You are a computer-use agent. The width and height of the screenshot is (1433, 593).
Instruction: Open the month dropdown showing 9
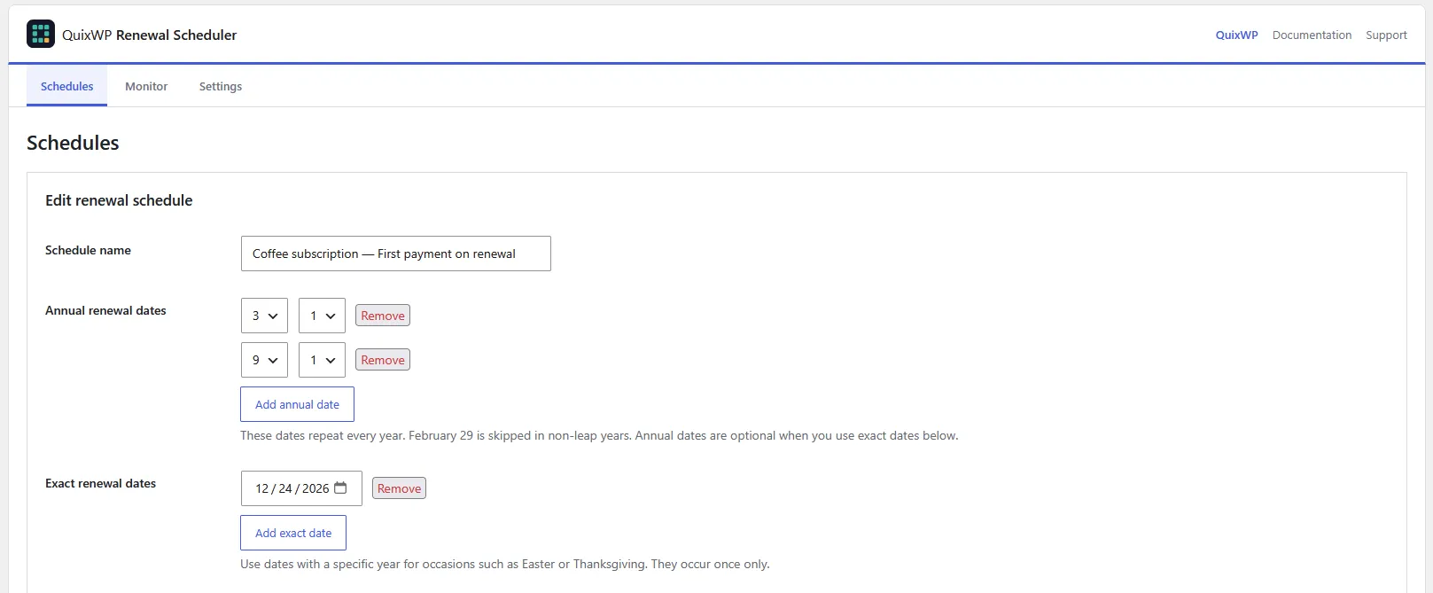click(264, 360)
